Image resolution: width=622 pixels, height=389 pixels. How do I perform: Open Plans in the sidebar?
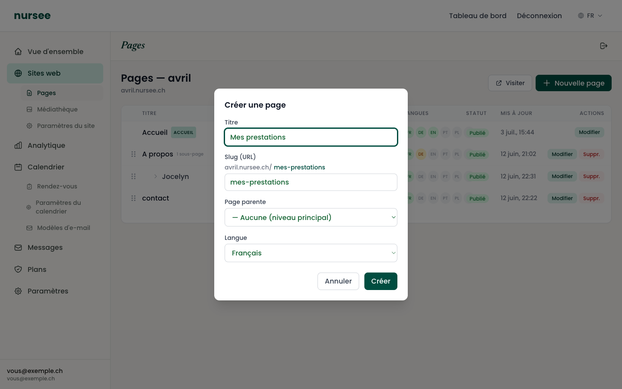click(x=55, y=269)
